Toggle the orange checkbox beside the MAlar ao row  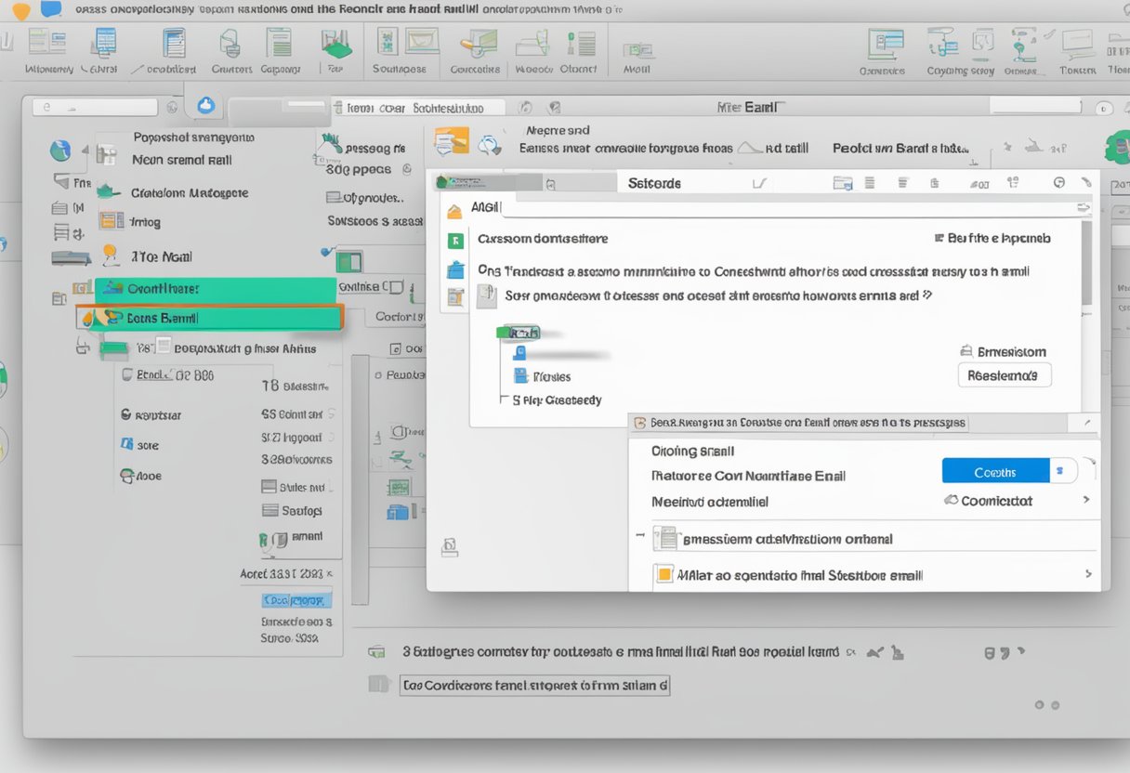[x=663, y=575]
